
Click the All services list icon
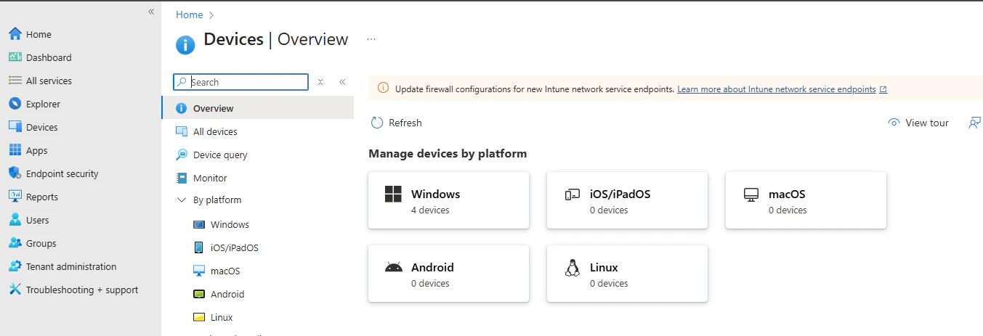pos(15,81)
